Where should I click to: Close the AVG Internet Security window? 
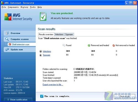click(x=135, y=3)
